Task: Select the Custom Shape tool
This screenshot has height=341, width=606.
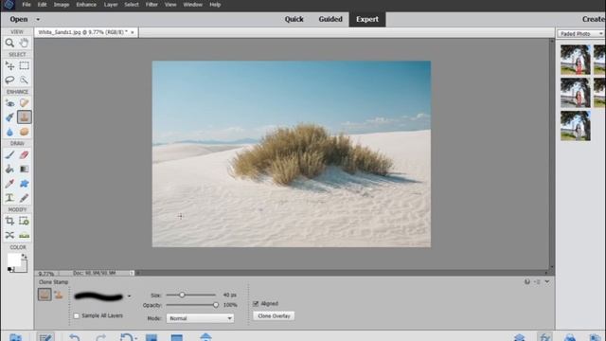Action: (x=24, y=183)
